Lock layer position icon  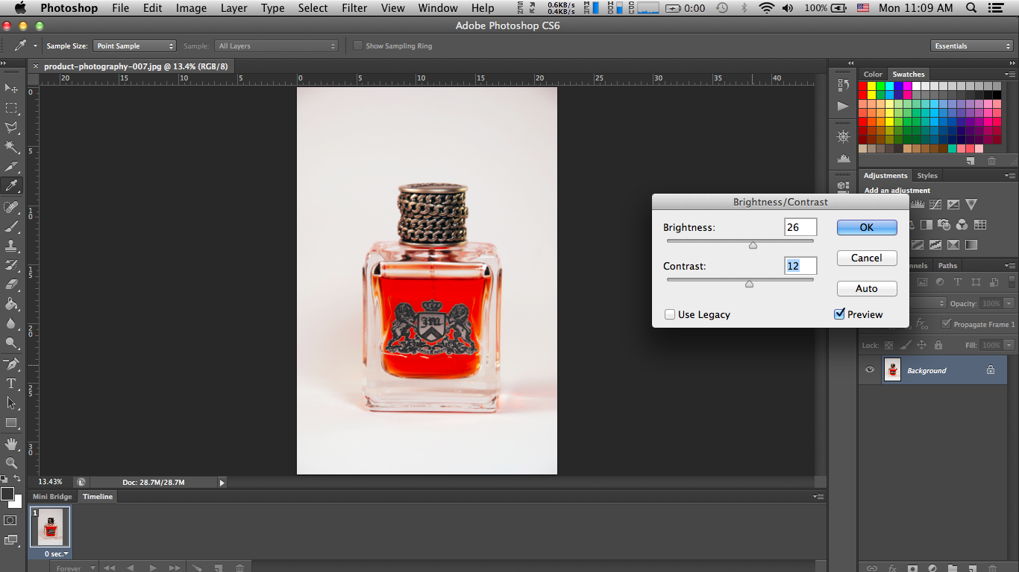click(921, 345)
